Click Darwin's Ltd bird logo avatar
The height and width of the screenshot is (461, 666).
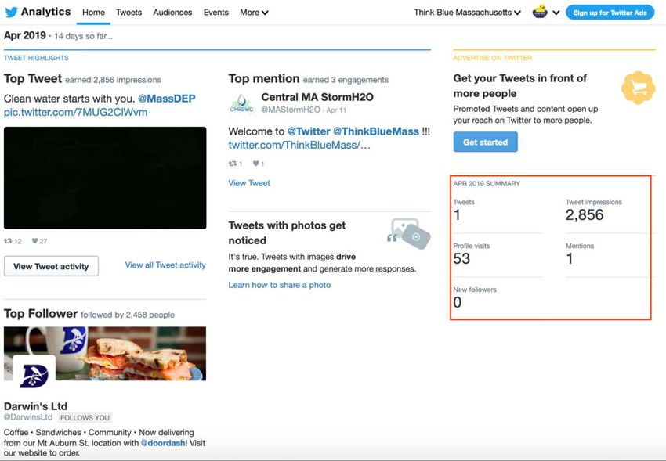tap(34, 376)
